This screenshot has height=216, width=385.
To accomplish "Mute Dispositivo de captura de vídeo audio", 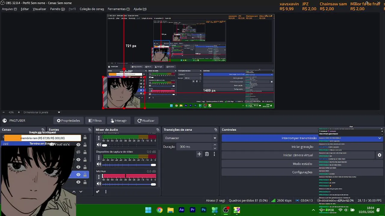I will pos(99,164).
